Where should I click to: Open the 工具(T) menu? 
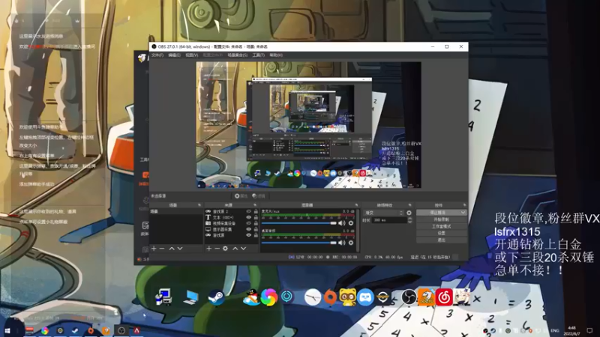coord(258,55)
